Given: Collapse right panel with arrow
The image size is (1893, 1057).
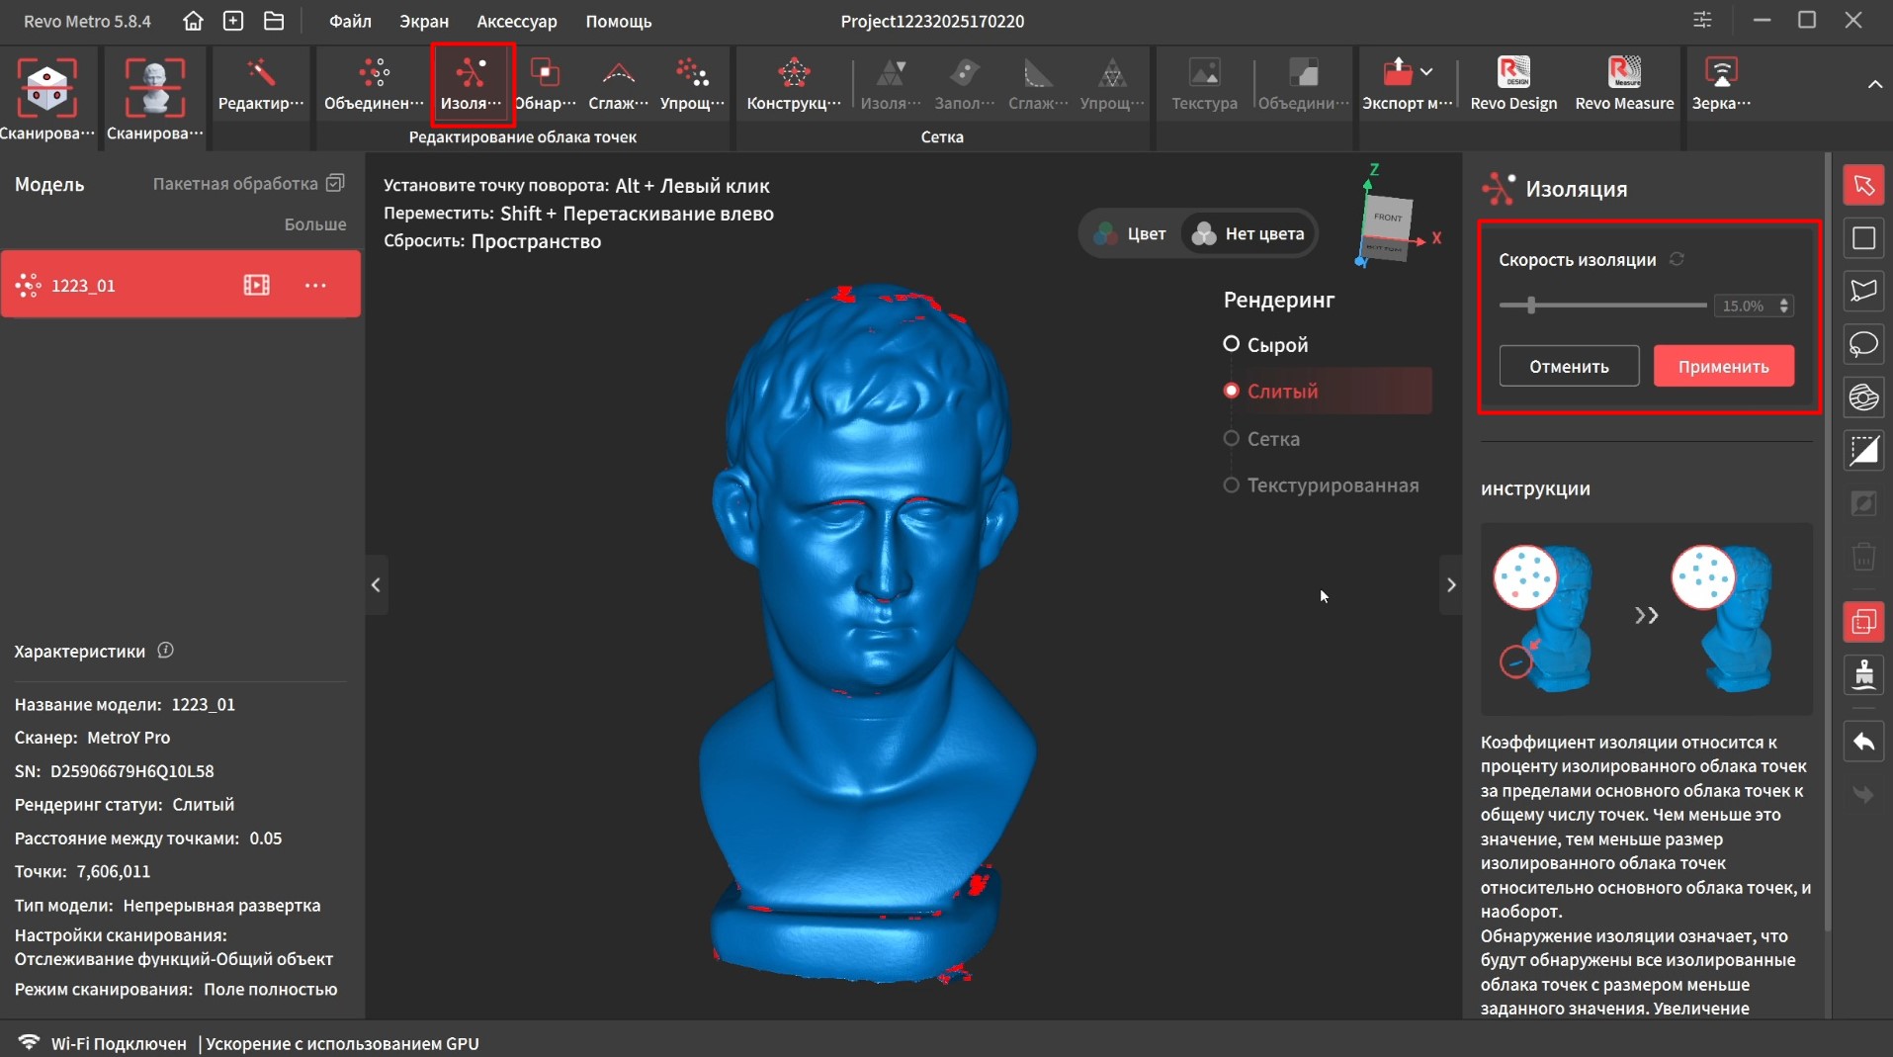Looking at the screenshot, I should [x=1450, y=584].
